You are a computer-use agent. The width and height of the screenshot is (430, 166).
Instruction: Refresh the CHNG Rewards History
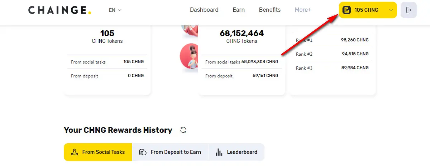[x=183, y=130]
